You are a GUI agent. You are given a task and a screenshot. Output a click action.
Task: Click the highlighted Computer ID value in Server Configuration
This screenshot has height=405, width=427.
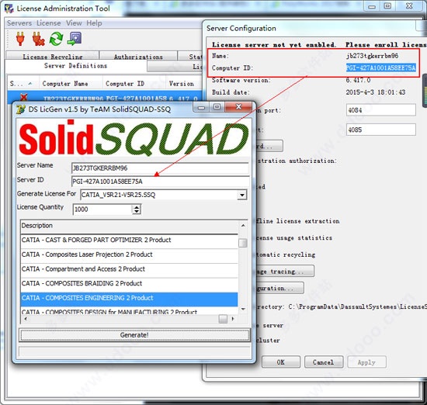[x=380, y=67]
